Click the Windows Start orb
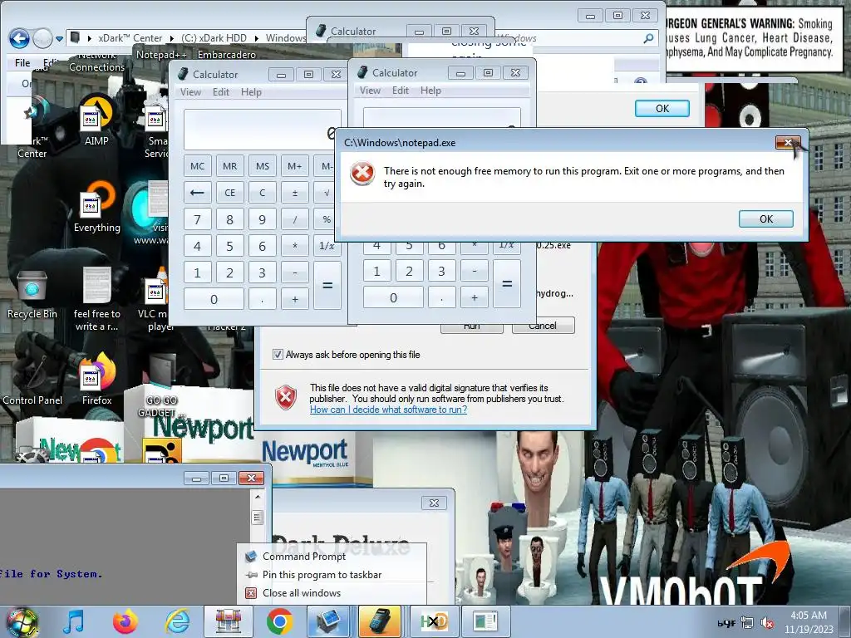 tap(22, 621)
